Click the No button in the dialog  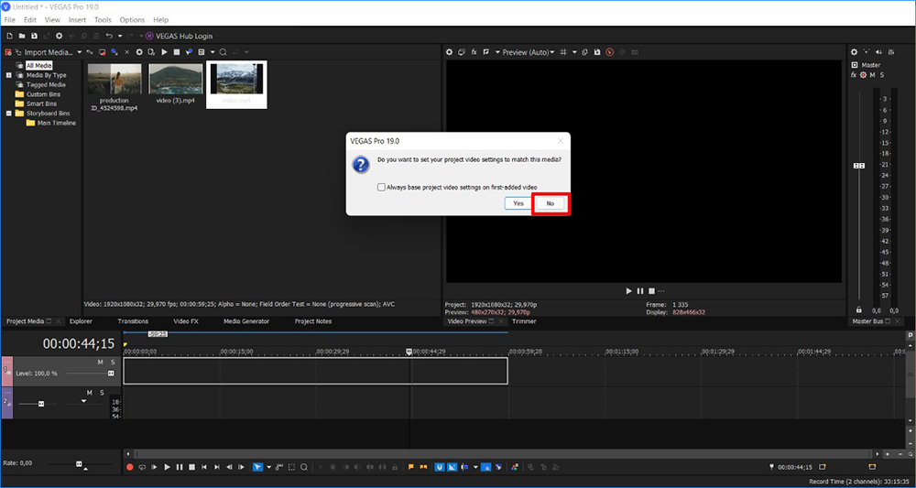(x=551, y=203)
